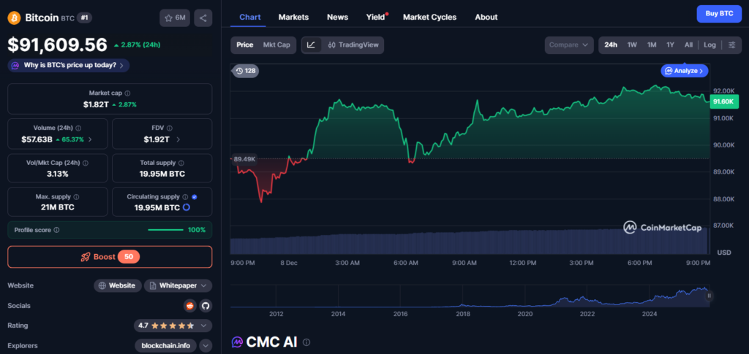
Task: Expand the explorers list beside blockchain.info
Action: (x=206, y=346)
